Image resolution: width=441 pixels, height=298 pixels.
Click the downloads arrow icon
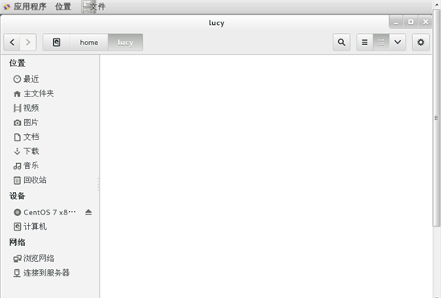[17, 152]
